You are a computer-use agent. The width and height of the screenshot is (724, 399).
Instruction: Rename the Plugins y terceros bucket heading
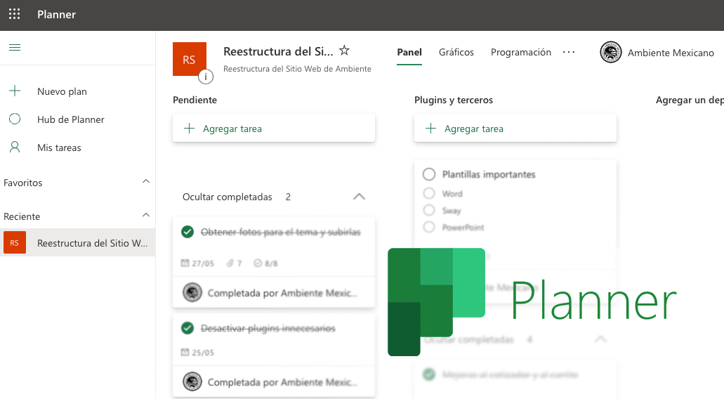coord(454,100)
